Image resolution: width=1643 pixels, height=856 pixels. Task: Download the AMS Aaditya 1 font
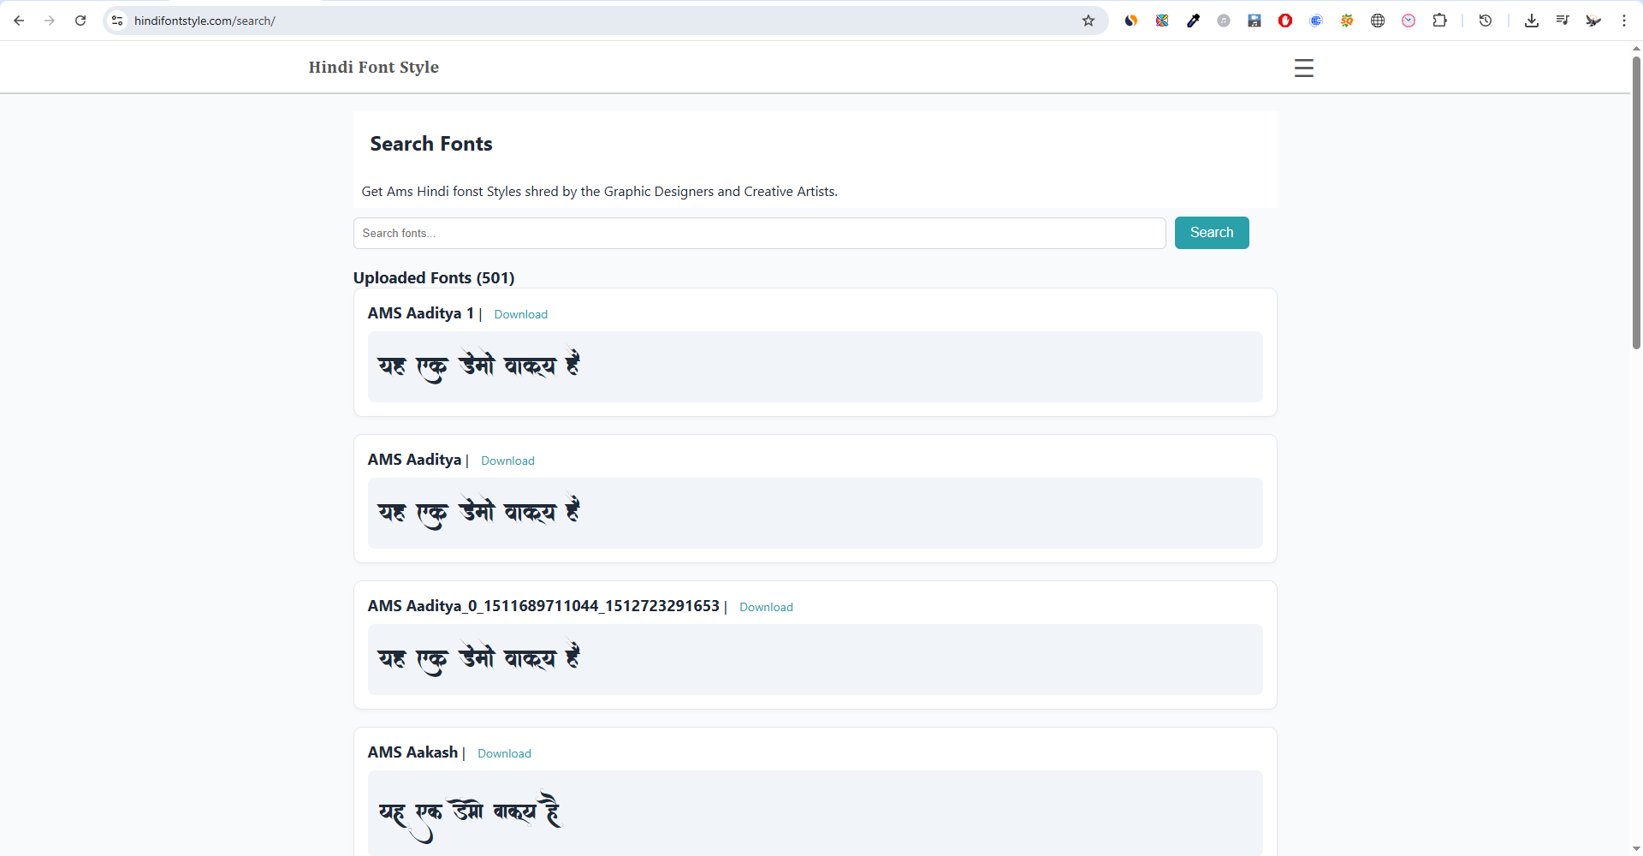pyautogui.click(x=520, y=314)
